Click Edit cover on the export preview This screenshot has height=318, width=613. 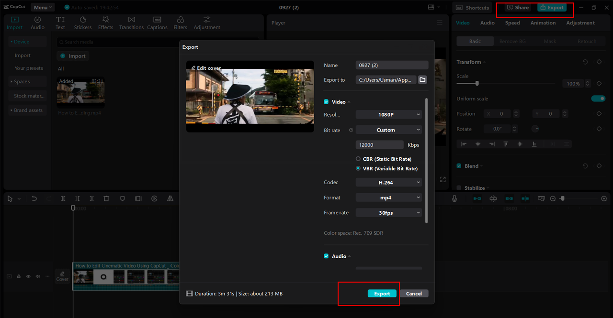[x=206, y=68]
